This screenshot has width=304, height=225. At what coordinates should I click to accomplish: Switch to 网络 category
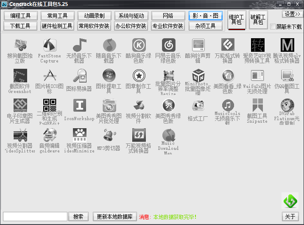[x=168, y=16]
